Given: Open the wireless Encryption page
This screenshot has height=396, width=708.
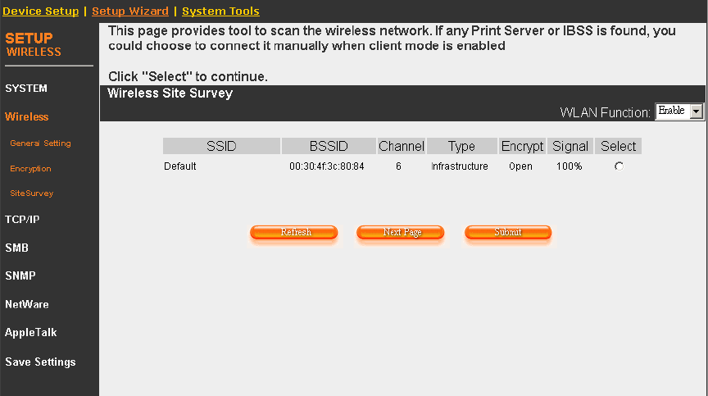Looking at the screenshot, I should pos(30,169).
